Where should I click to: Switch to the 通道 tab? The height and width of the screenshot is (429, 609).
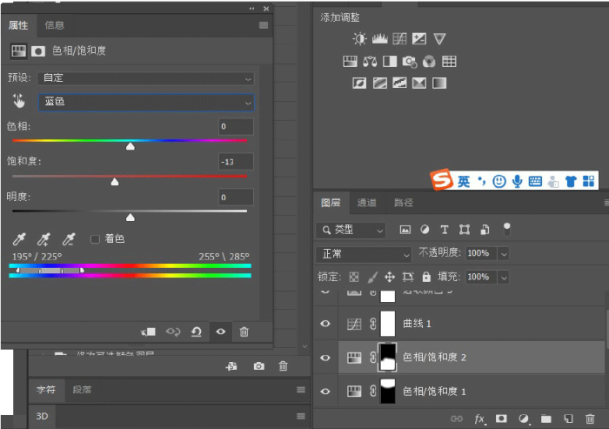tap(366, 203)
